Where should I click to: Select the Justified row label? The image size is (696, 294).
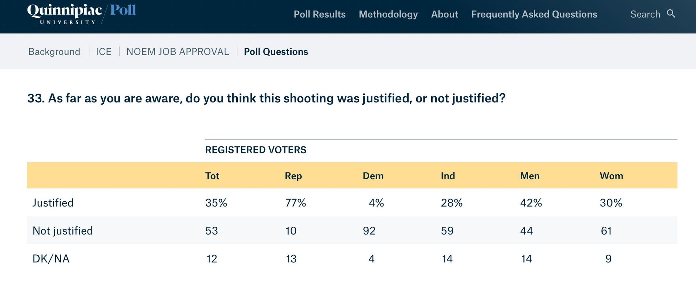click(x=53, y=203)
